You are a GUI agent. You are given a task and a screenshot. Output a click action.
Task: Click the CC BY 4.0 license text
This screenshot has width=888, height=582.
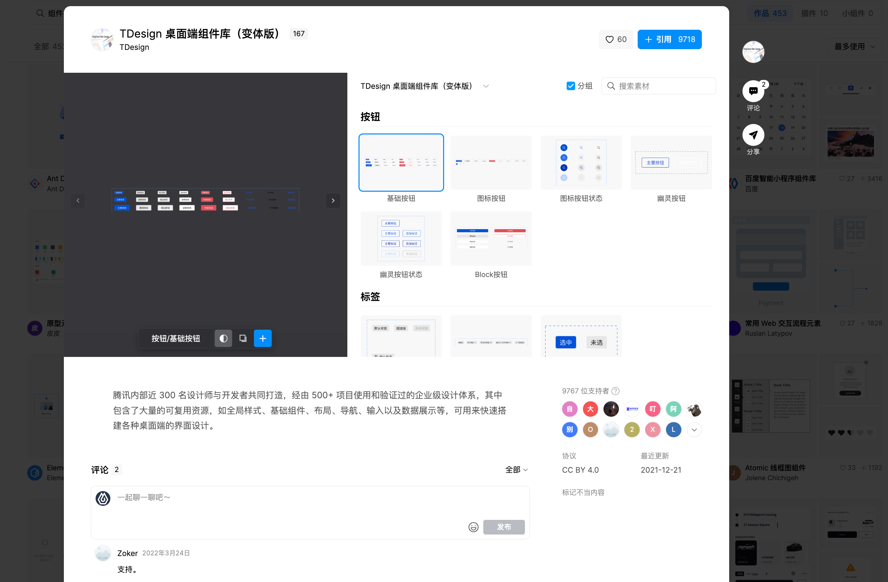coord(580,470)
